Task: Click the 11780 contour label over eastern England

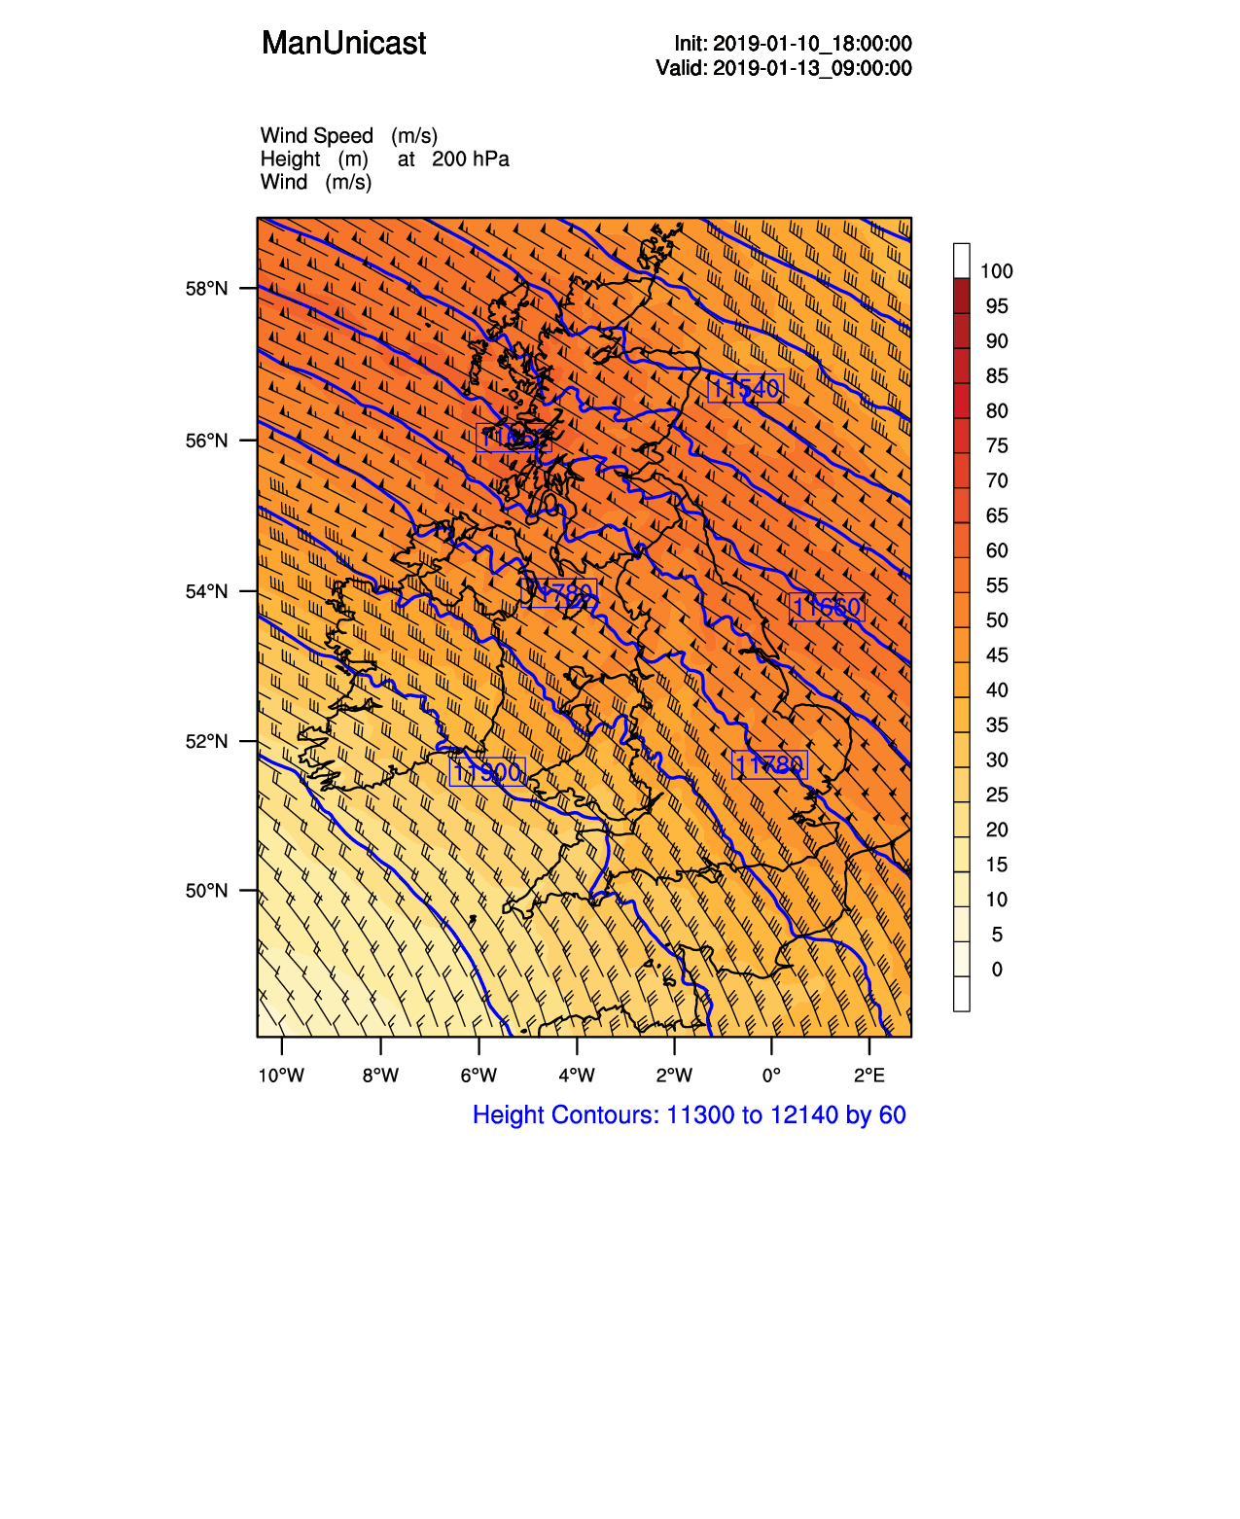Action: pyautogui.click(x=769, y=764)
